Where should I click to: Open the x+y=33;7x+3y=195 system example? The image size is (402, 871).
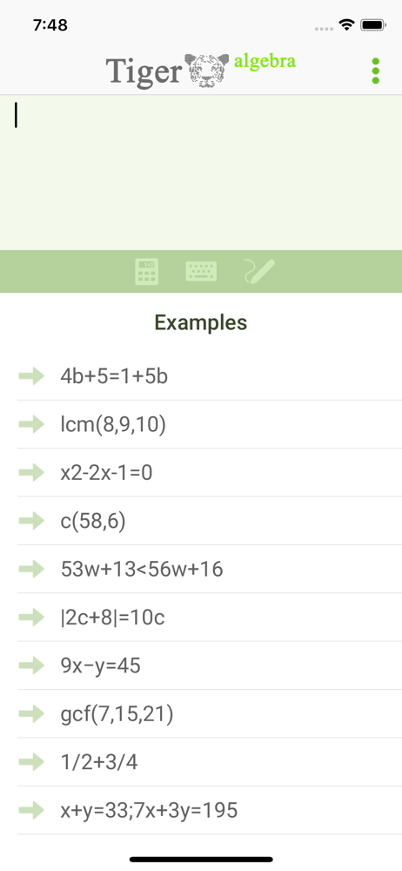pyautogui.click(x=210, y=810)
